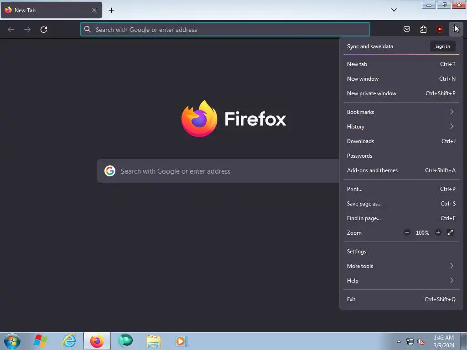Close the Firefox application menu button
This screenshot has width=467, height=350.
coord(456,29)
